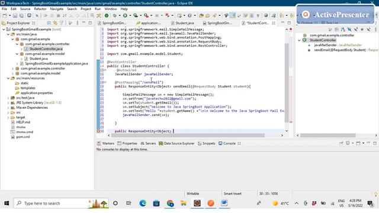Screen dimensions: 379x213
Task: Click the Coverage run toolbar icon
Action: click(x=136, y=15)
